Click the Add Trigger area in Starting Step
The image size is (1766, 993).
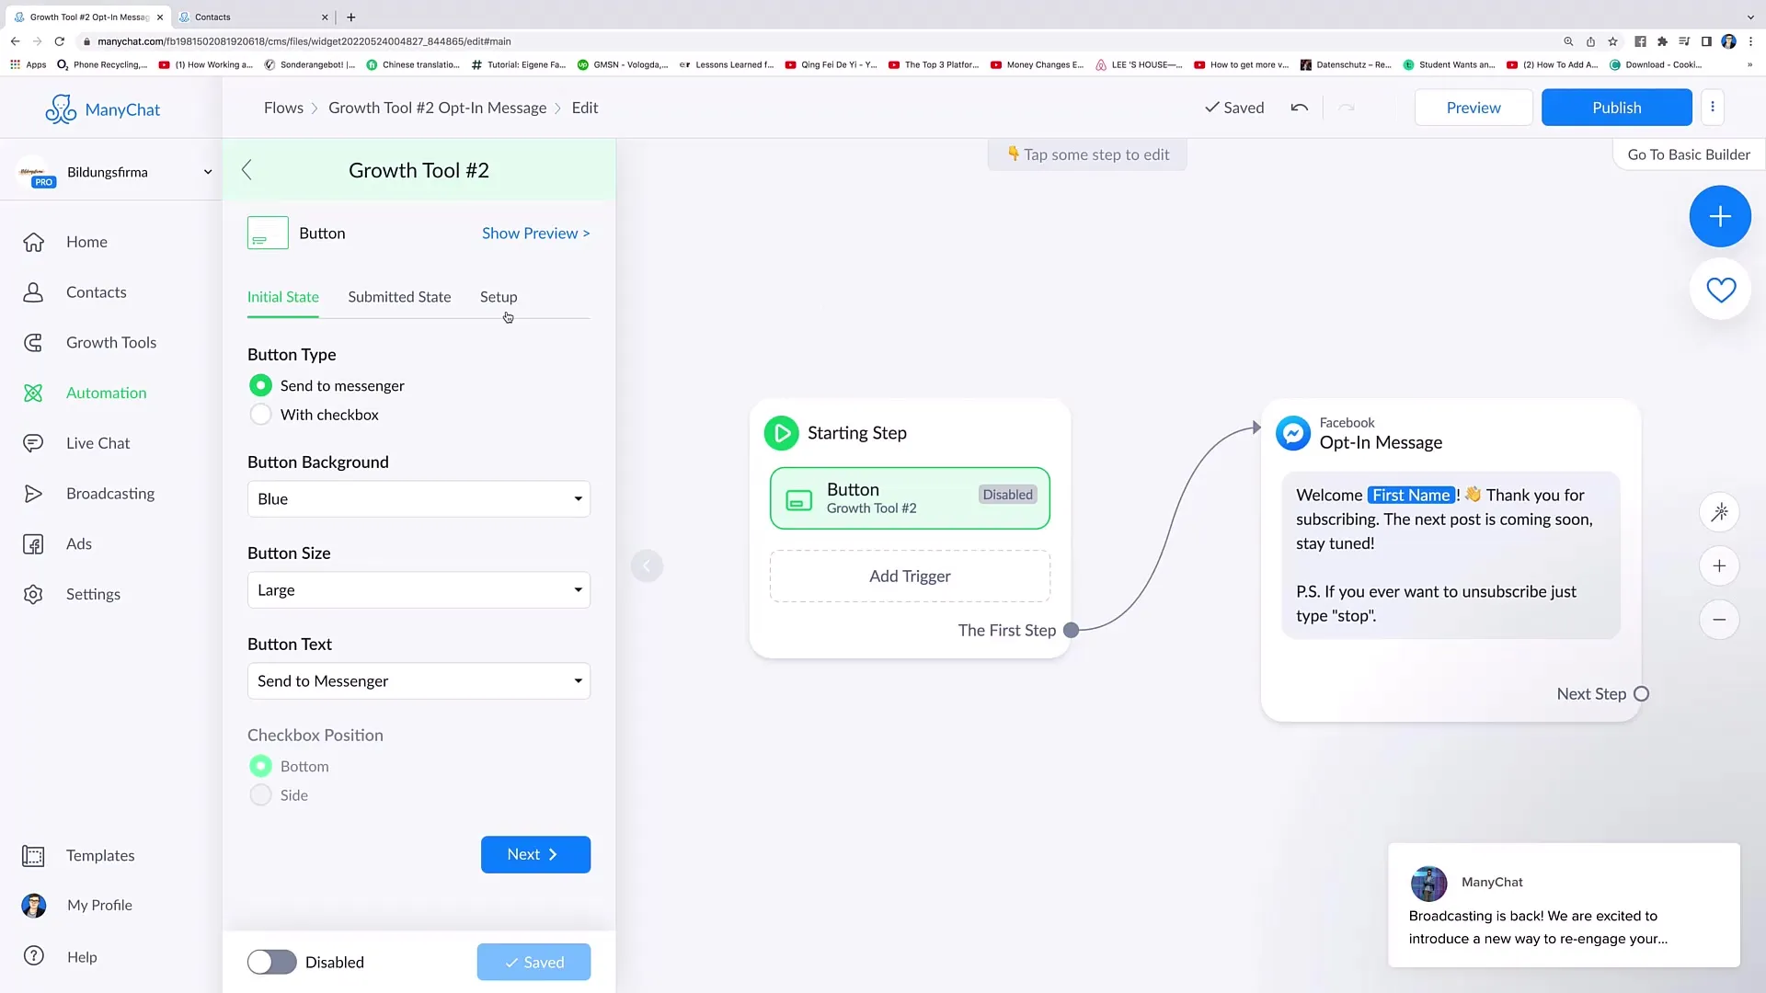pos(909,575)
